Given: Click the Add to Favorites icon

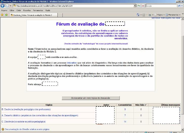Looking at the screenshot, I should pyautogui.click(x=6, y=15).
